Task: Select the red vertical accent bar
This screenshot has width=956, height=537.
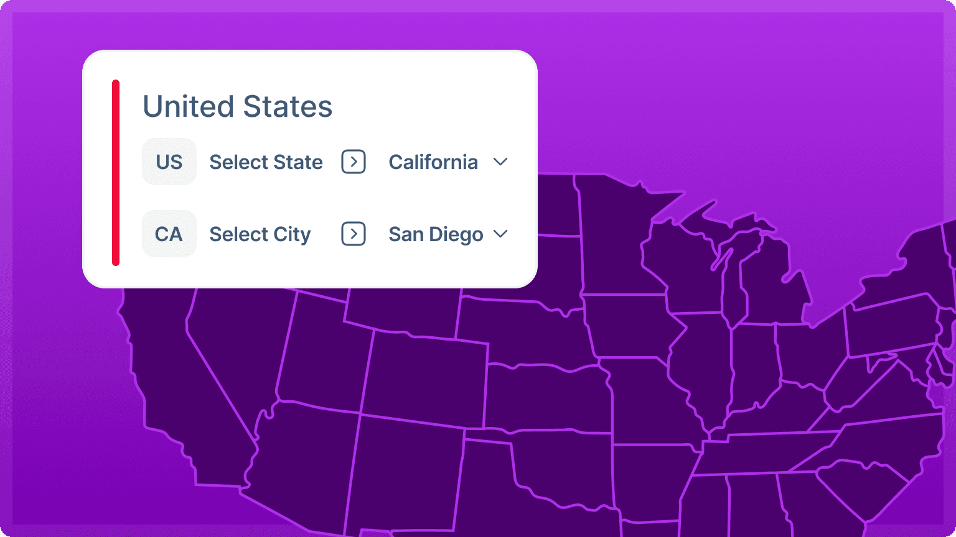Action: [x=116, y=173]
